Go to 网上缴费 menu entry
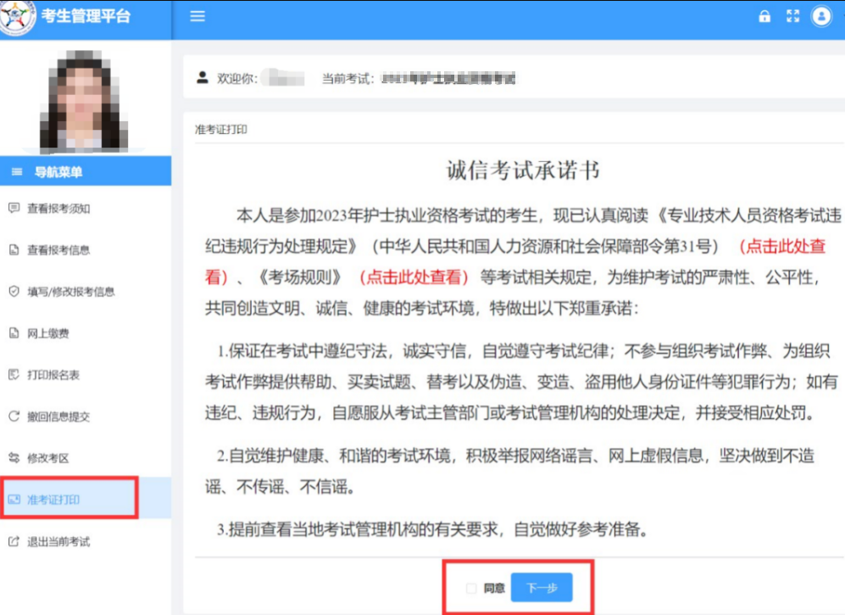This screenshot has height=615, width=845. coord(47,333)
